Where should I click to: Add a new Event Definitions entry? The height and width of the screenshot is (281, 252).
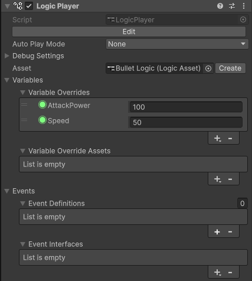tap(217, 232)
